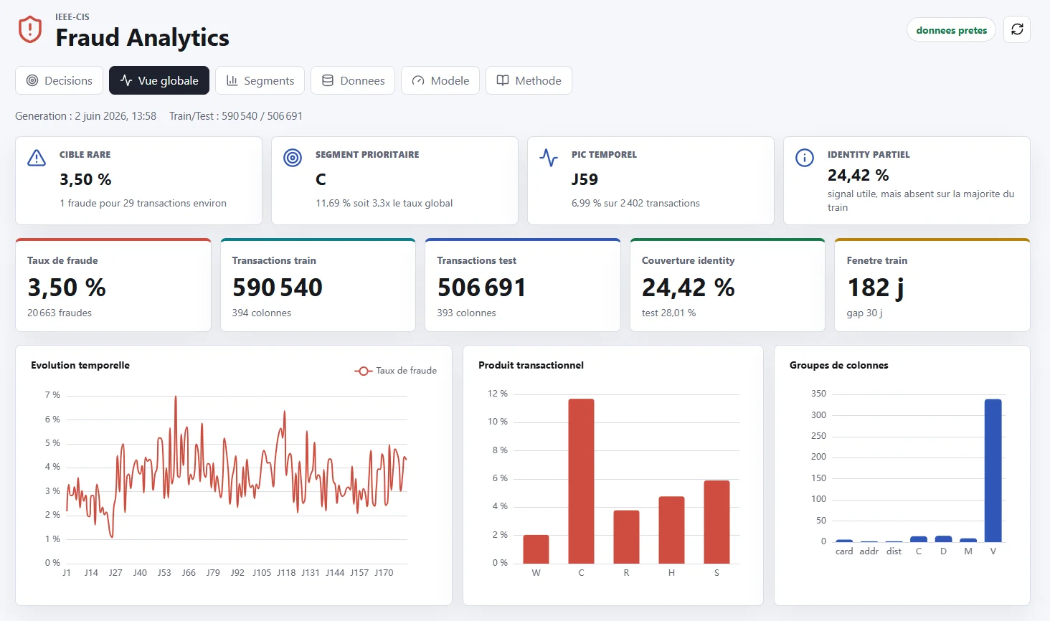Click the pulse icon in Pic temporel card

coord(549,158)
